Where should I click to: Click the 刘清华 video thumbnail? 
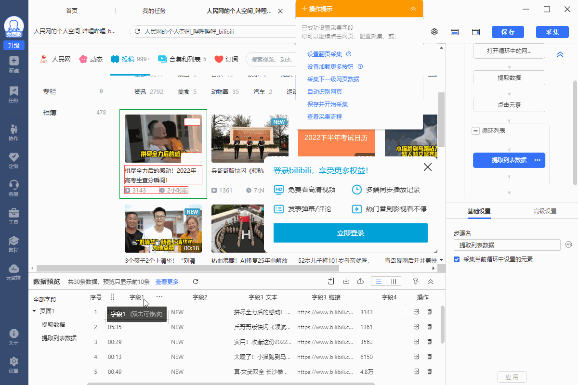point(163,229)
